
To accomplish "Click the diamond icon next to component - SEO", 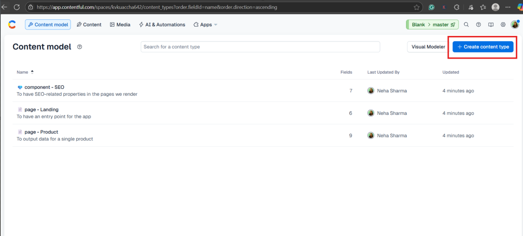I will click(x=20, y=87).
